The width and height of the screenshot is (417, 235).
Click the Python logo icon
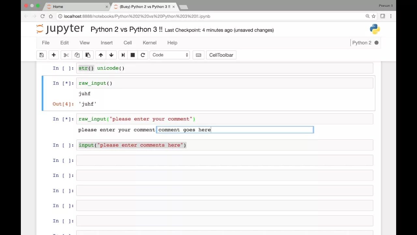coord(375,29)
